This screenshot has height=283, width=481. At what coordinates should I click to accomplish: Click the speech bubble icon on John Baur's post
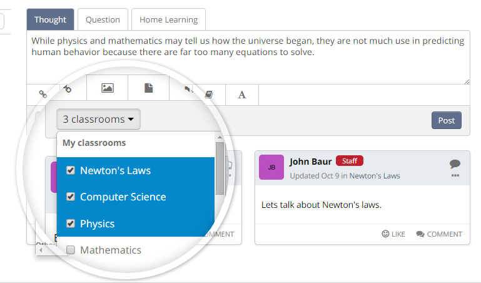pos(455,163)
